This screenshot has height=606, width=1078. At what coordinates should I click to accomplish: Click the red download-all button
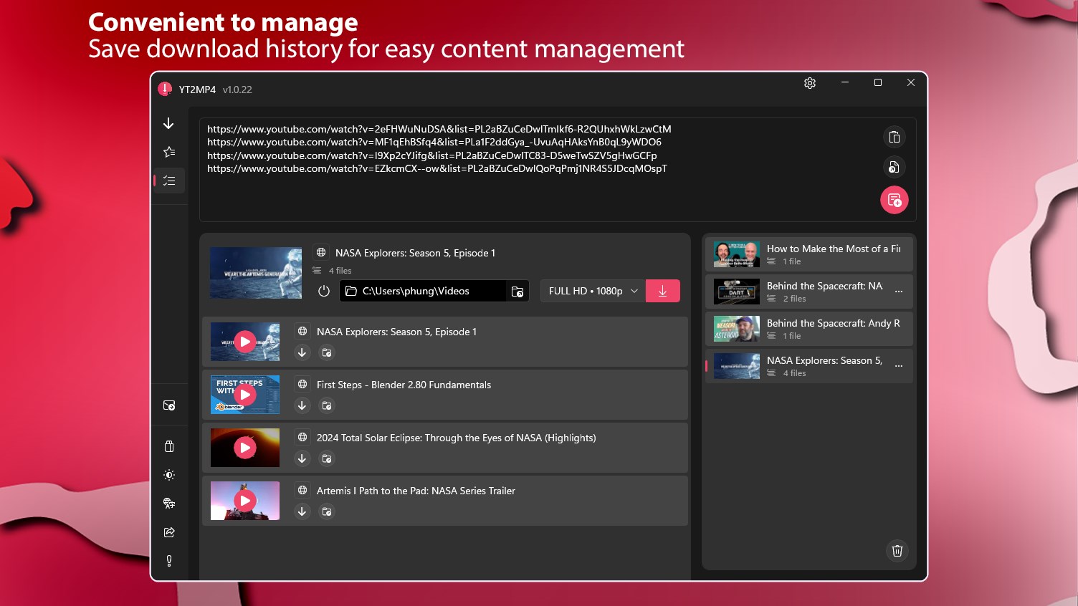pos(663,291)
